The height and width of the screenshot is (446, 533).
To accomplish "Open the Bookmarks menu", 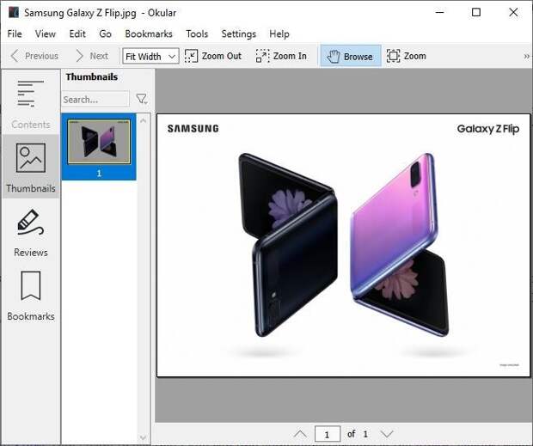I will (x=149, y=34).
